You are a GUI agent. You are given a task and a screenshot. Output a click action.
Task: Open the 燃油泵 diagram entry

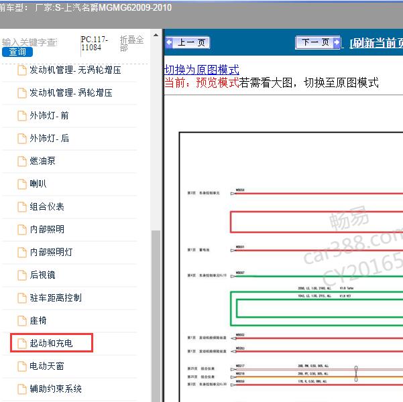[42, 161]
